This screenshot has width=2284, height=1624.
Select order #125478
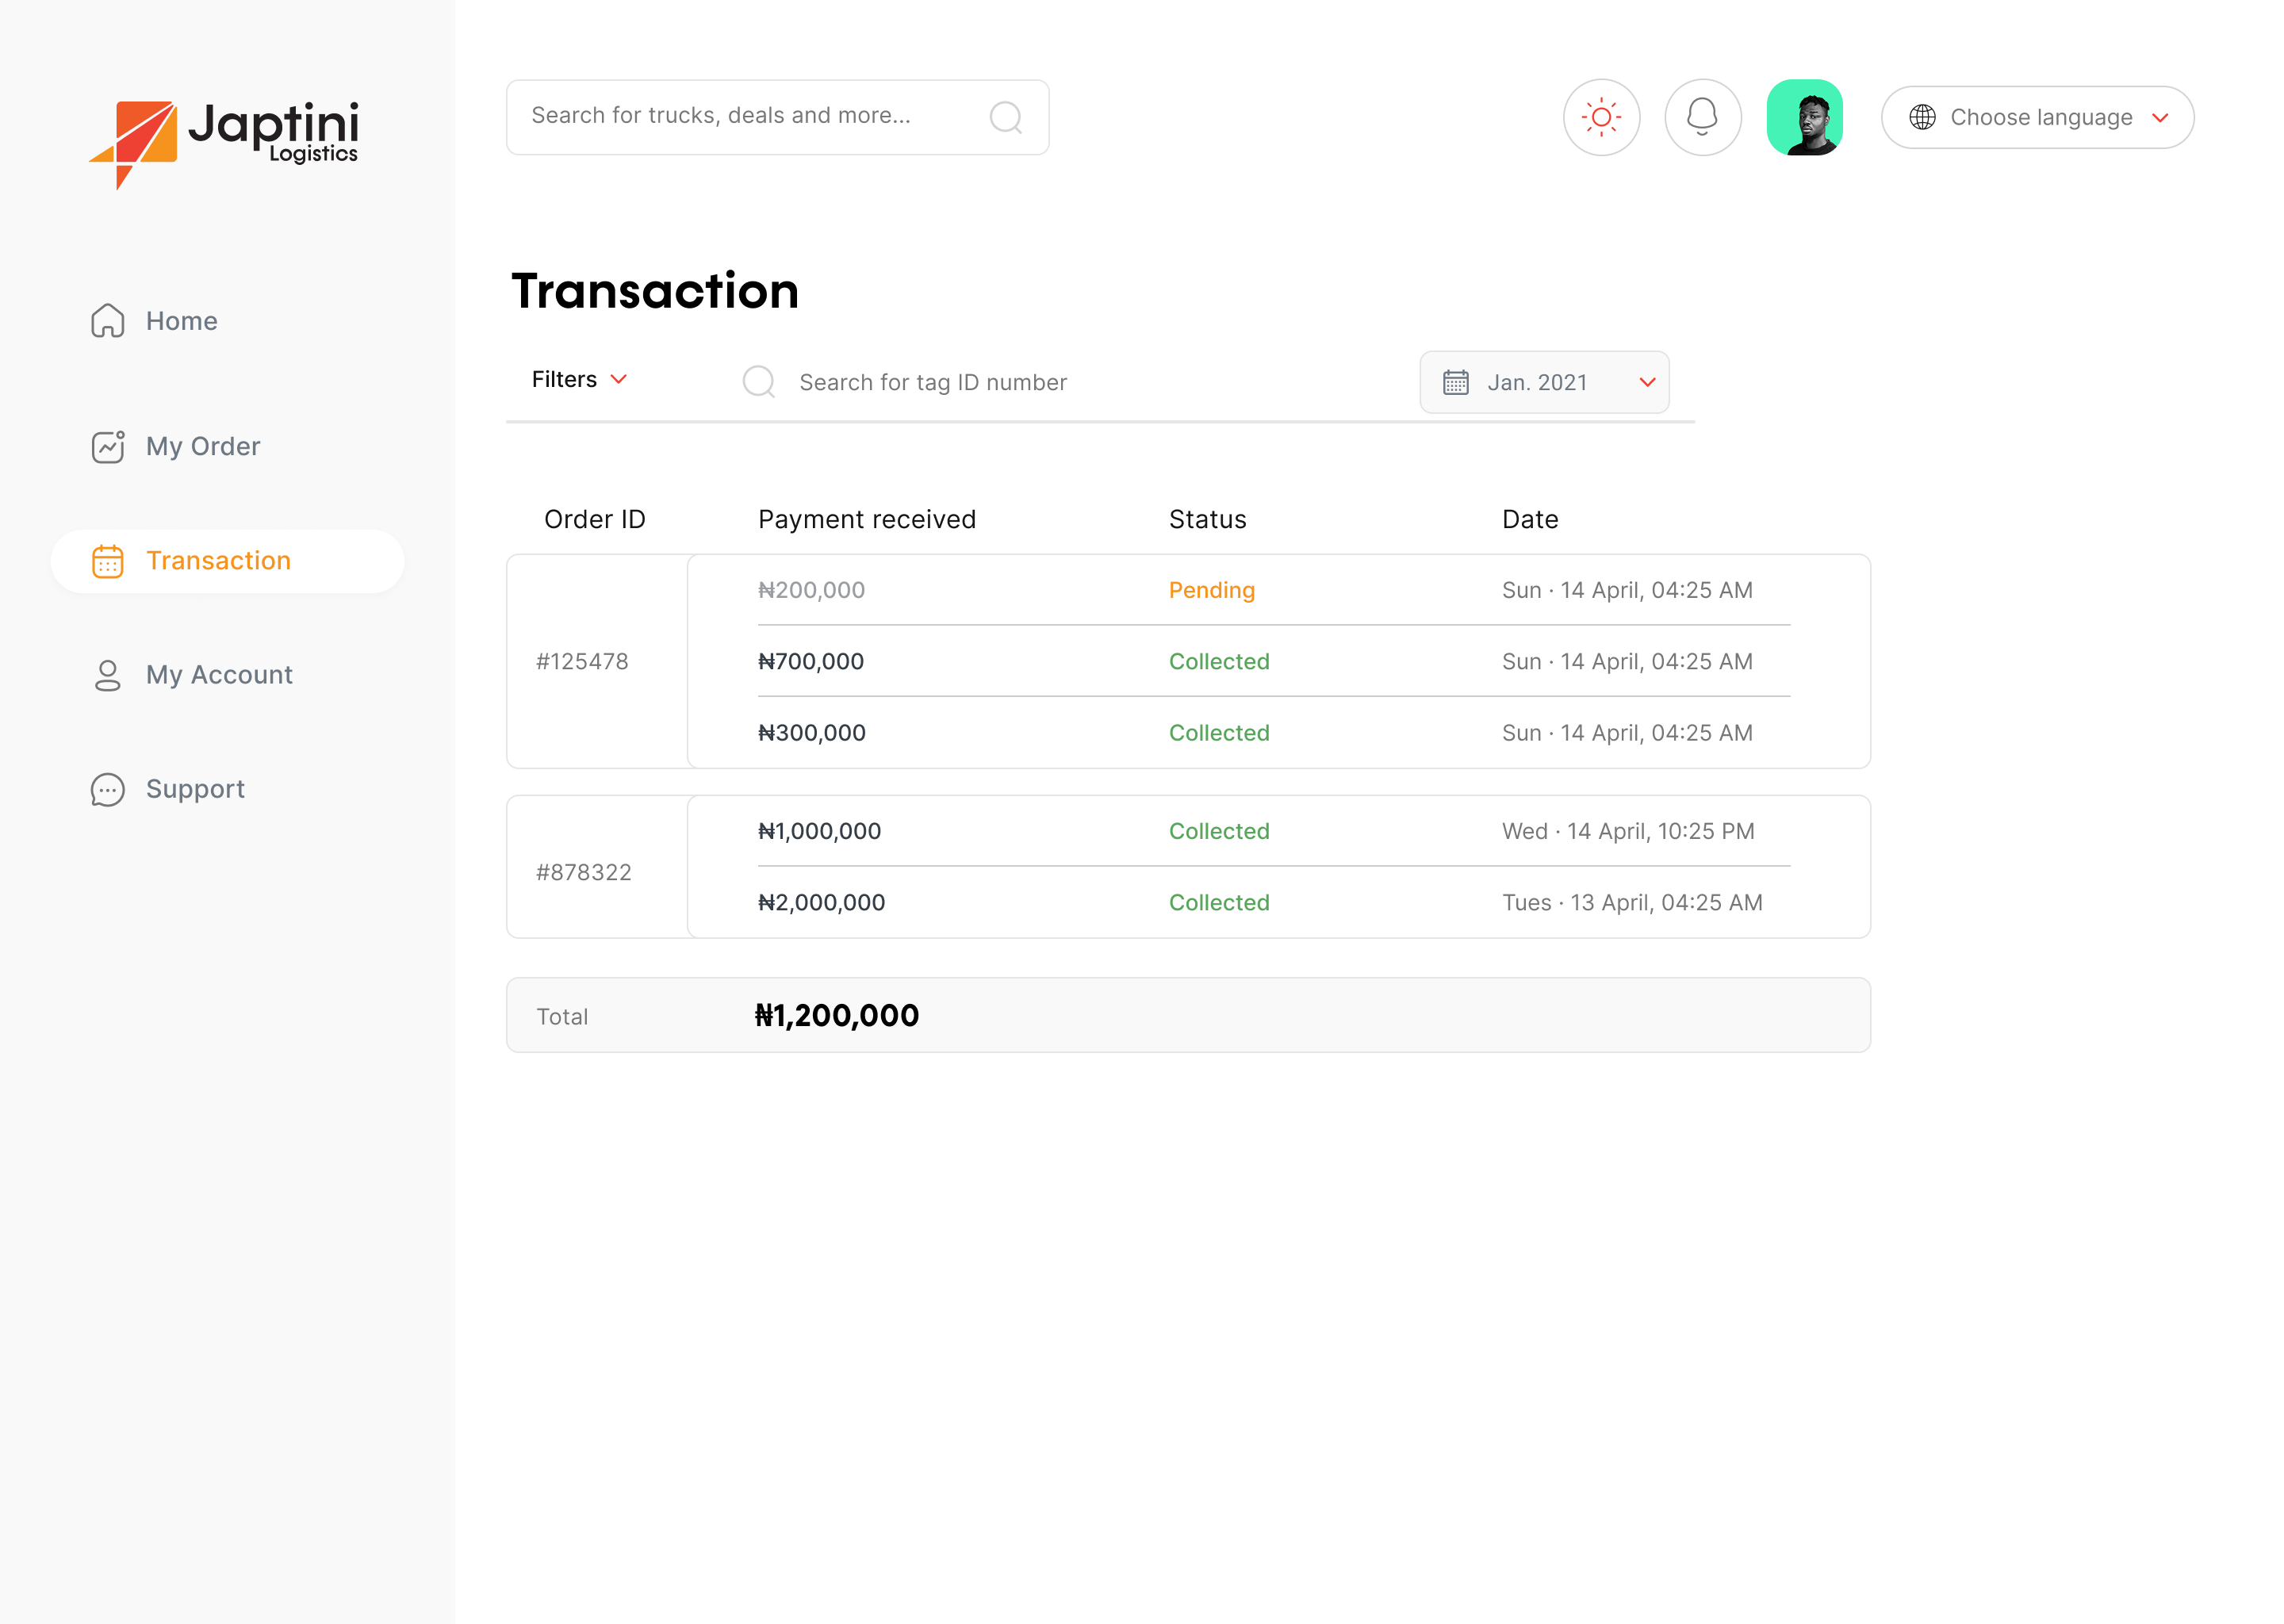[x=582, y=662]
